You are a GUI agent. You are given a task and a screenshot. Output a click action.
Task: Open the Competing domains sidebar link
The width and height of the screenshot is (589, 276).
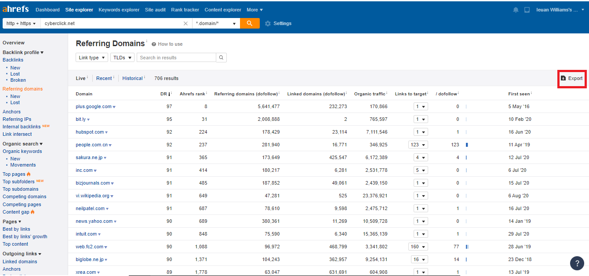[x=25, y=196]
